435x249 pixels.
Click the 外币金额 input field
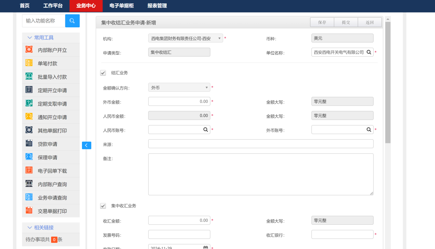(x=179, y=102)
